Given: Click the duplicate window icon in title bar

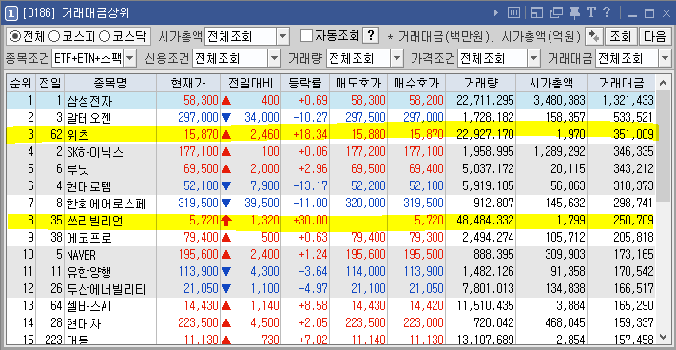Looking at the screenshot, I should 557,13.
